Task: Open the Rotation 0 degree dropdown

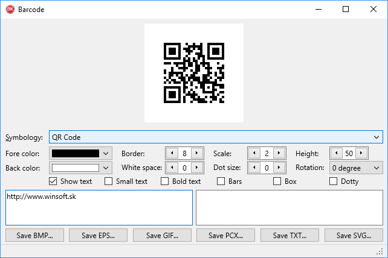Action: point(356,168)
